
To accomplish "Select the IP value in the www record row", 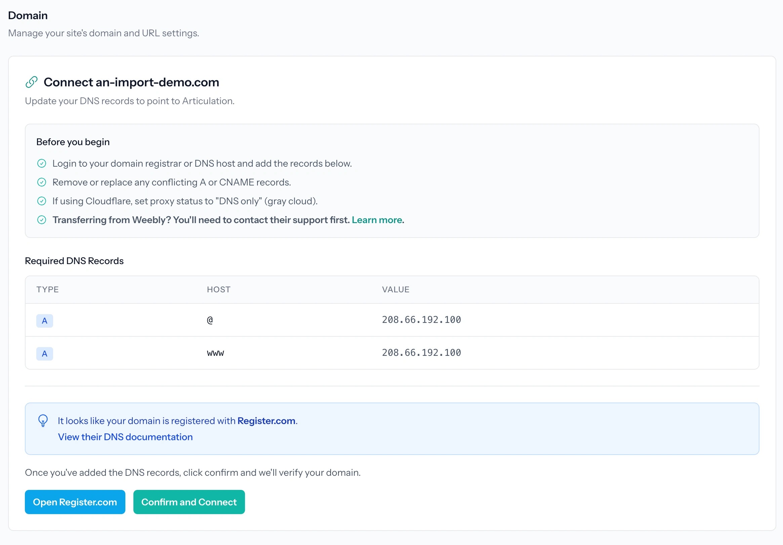I will coord(421,353).
